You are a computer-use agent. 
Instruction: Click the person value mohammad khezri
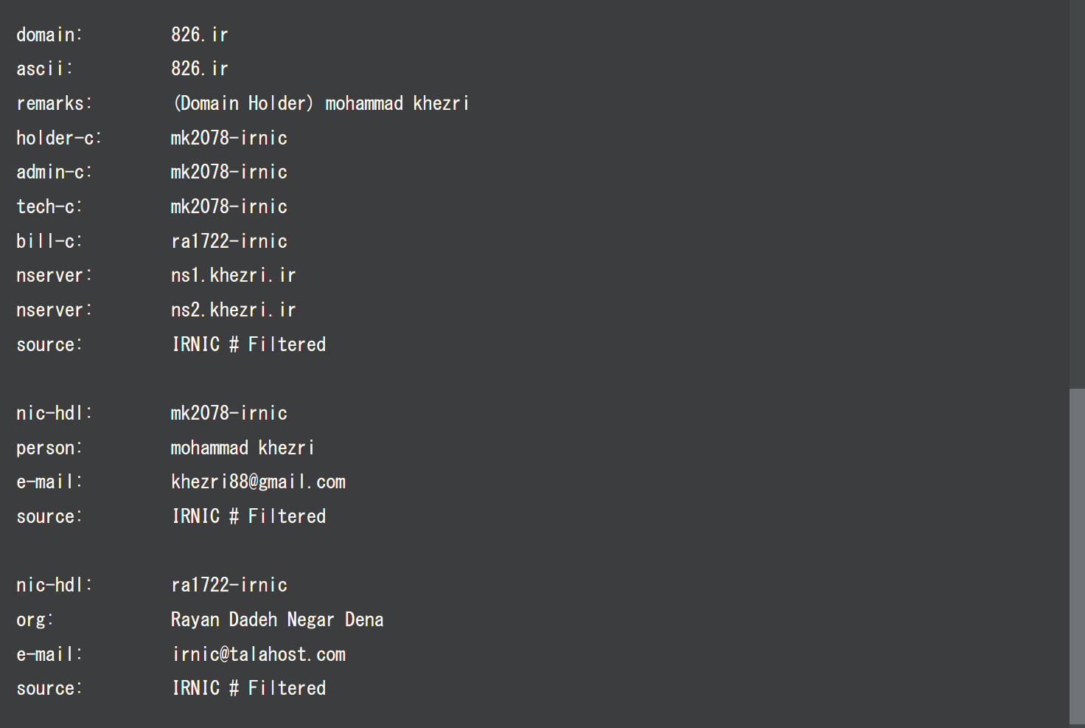coord(242,448)
